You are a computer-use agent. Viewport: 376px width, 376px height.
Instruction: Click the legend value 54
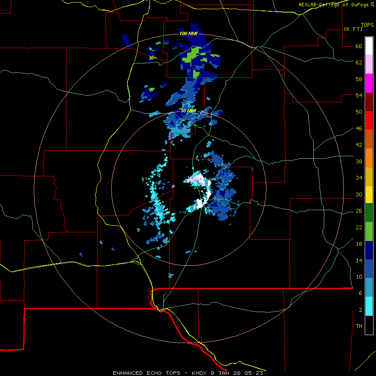click(359, 95)
